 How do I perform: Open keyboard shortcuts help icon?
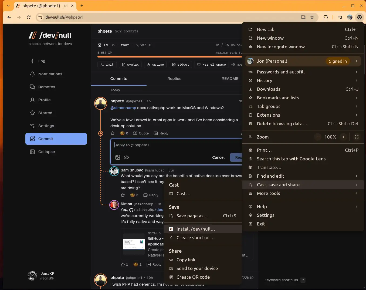pos(303,280)
